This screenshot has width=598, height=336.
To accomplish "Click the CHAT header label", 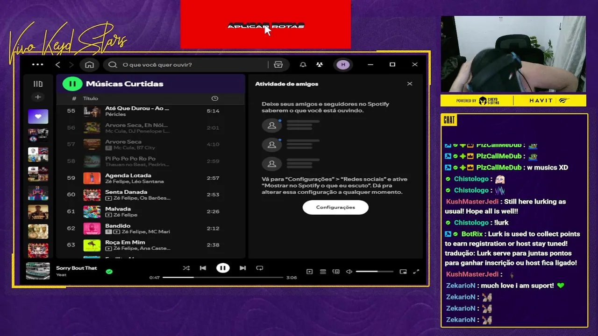I will [x=449, y=120].
